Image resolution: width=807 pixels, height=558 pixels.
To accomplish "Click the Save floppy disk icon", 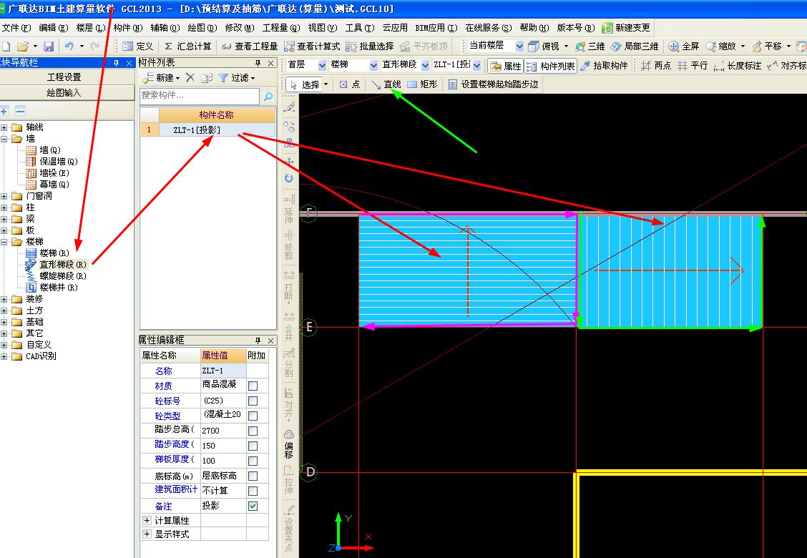I will pos(49,46).
